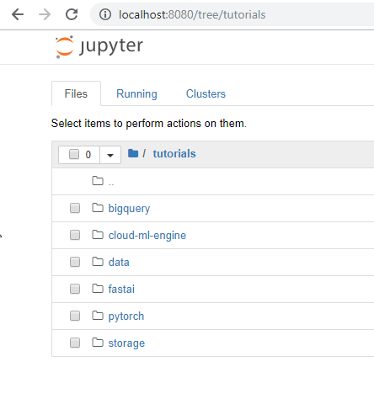The image size is (374, 399).
Task: Open the fastai folder link
Action: coord(121,289)
